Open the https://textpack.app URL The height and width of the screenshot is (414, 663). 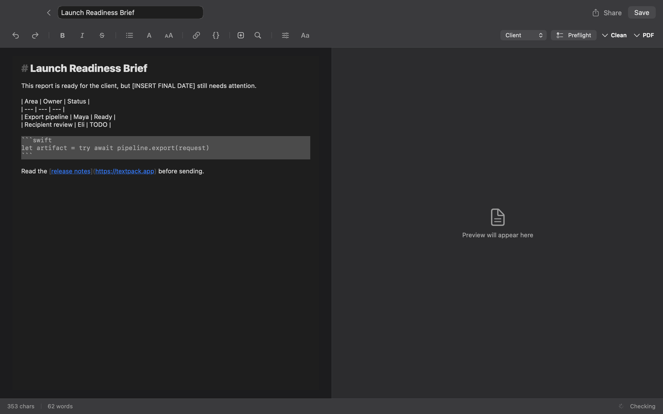tap(125, 171)
